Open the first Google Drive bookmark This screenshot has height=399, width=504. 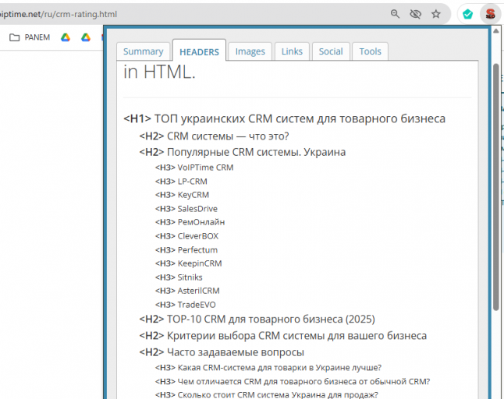click(66, 37)
